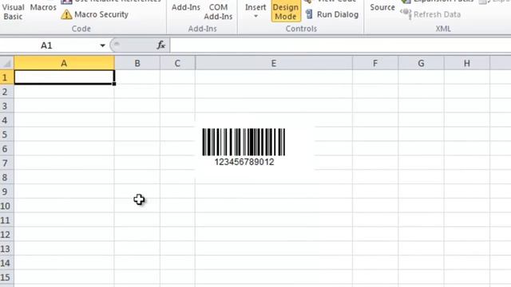
Task: Click Run Dialog label
Action: tap(338, 14)
